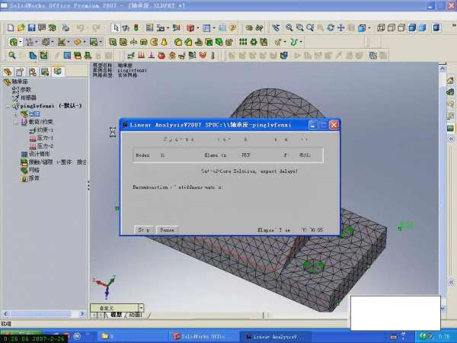
Task: Select the 约束-1 restraint item
Action: point(41,130)
